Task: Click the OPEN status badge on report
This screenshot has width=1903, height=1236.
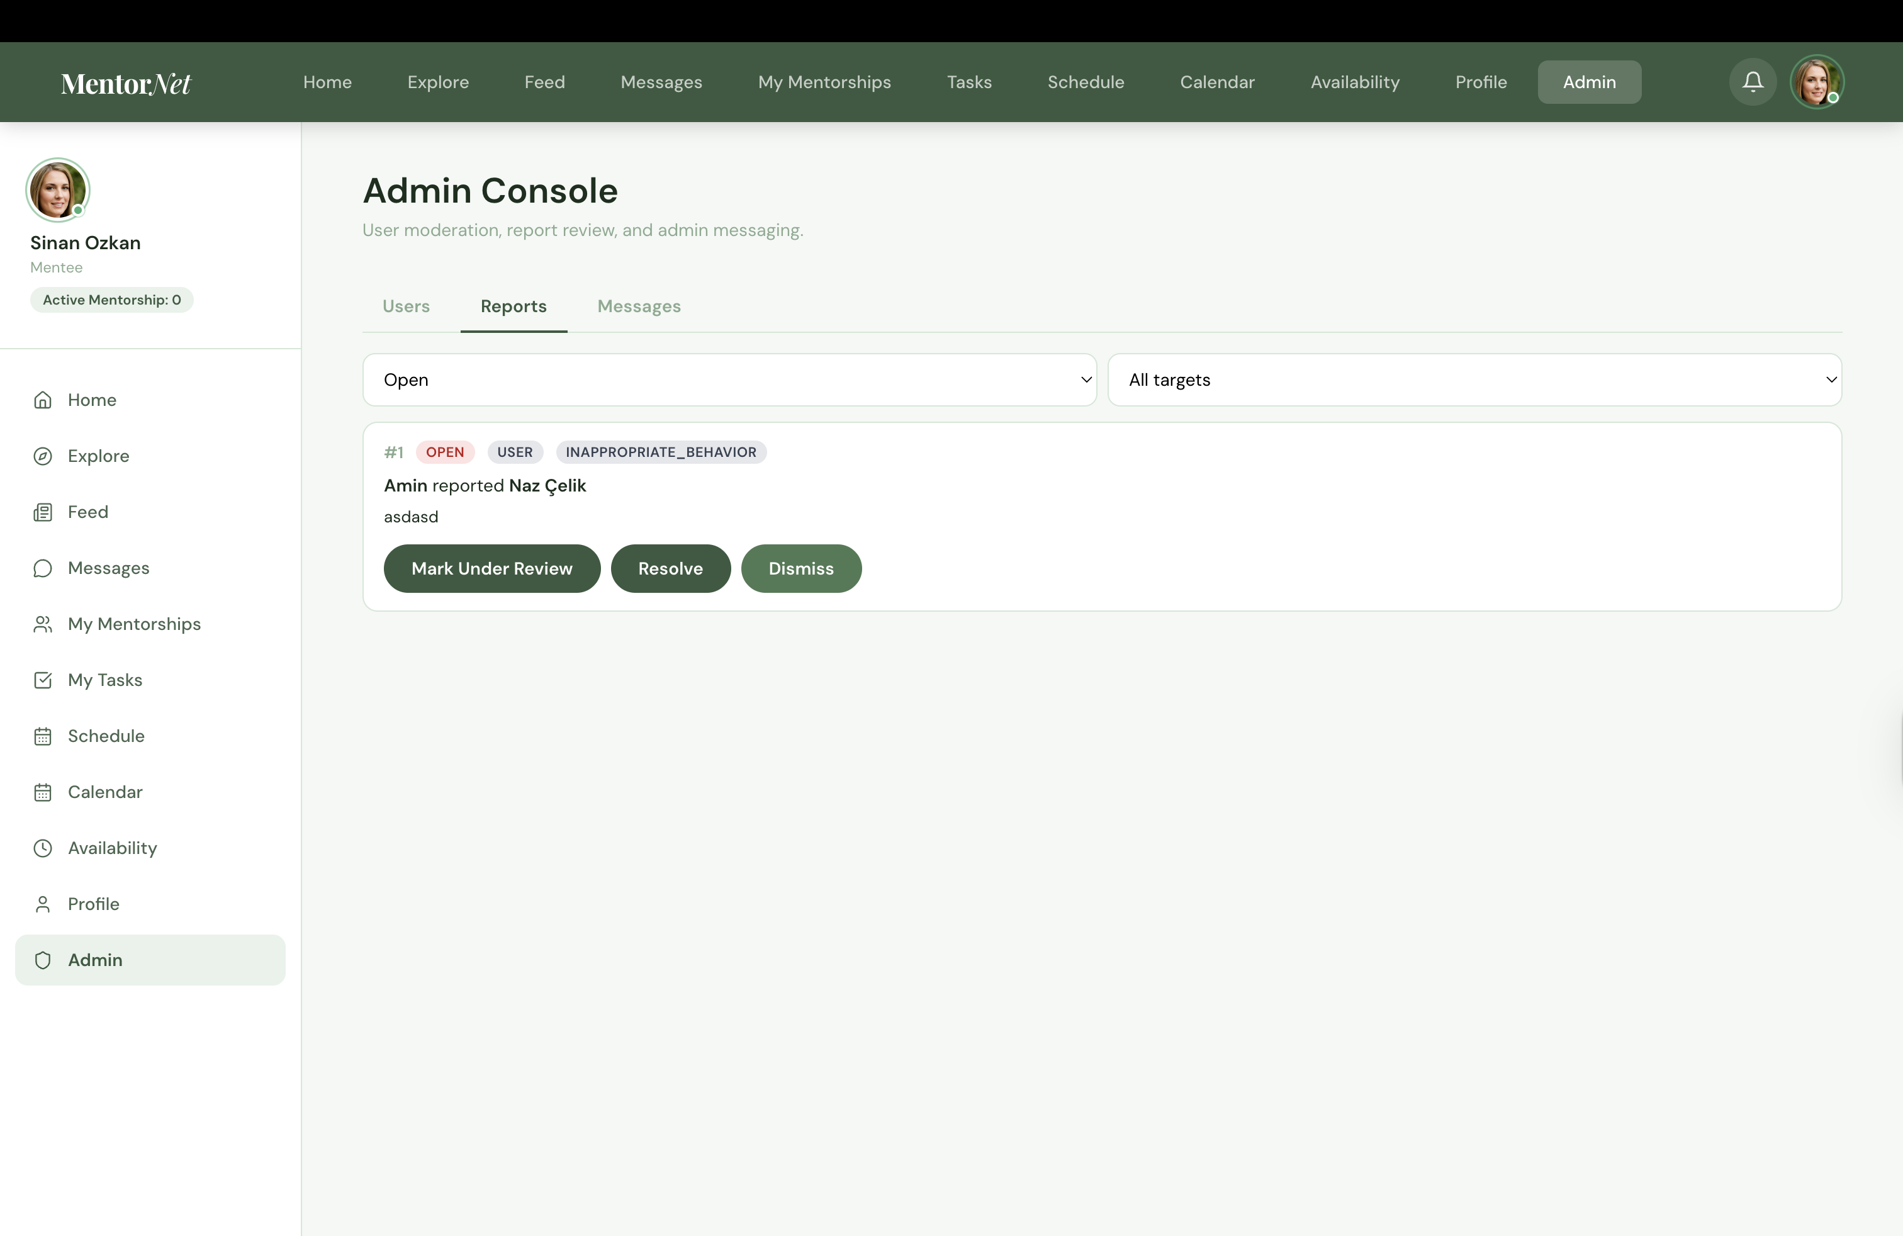Action: pos(444,452)
